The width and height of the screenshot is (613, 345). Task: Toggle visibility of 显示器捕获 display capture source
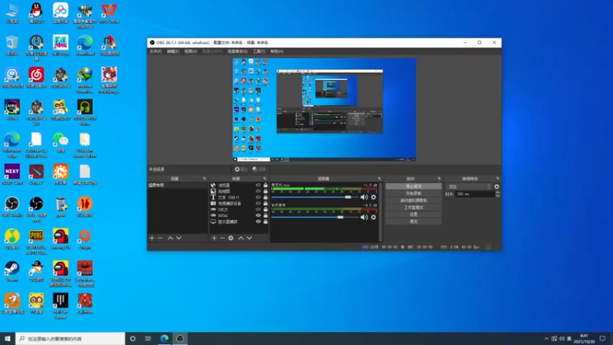coord(258,222)
